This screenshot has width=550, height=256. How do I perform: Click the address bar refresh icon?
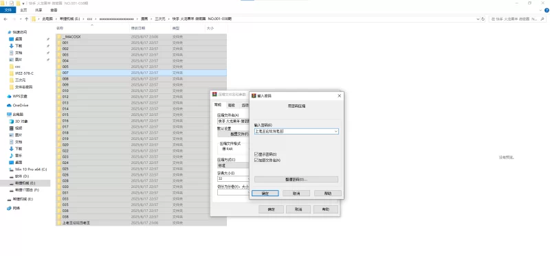(x=483, y=19)
